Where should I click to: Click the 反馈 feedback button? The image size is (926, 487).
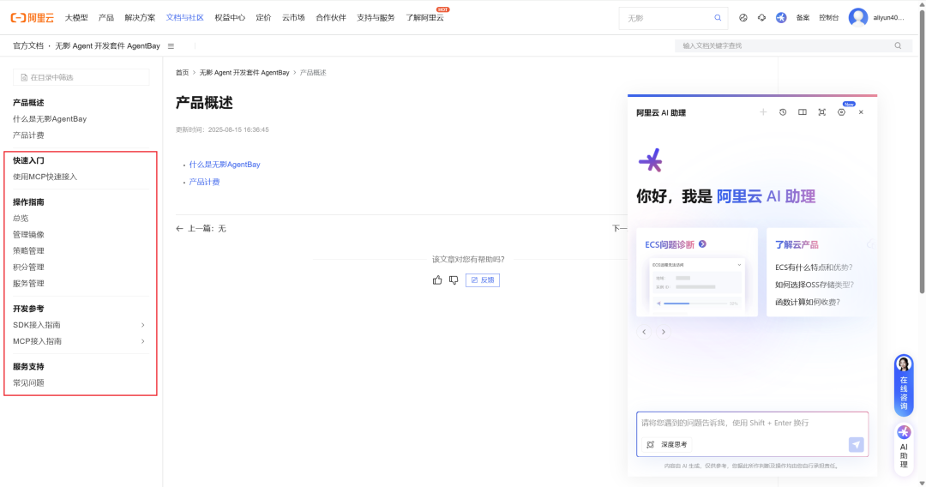(x=483, y=280)
